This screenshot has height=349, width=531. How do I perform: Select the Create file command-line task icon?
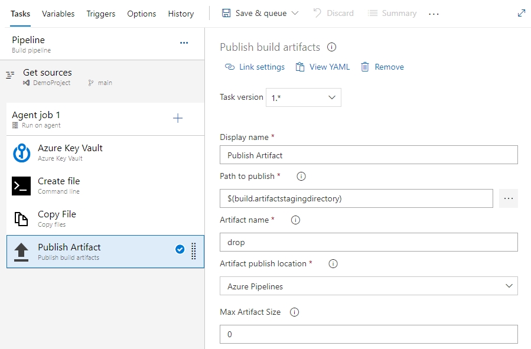click(x=21, y=186)
